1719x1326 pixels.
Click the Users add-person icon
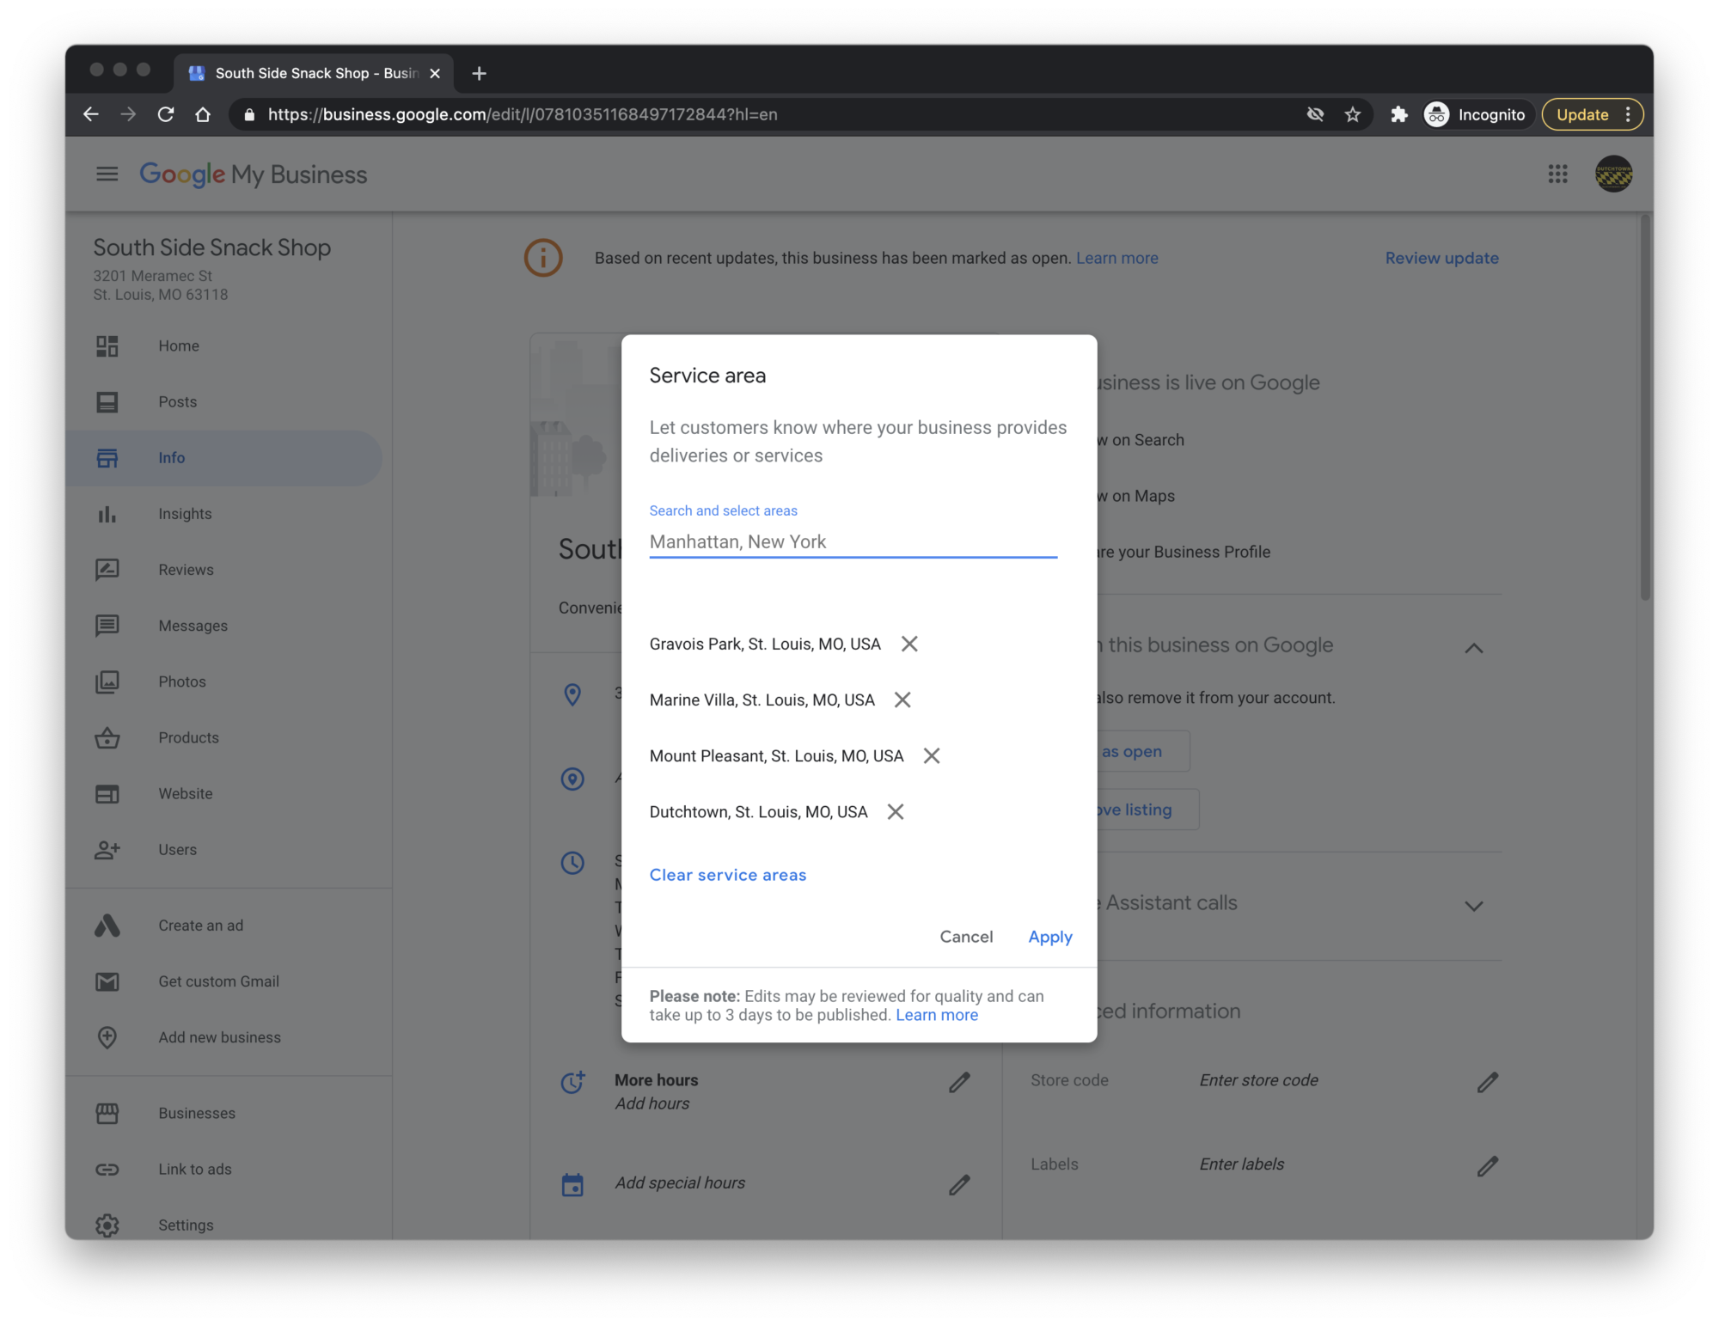click(x=107, y=850)
